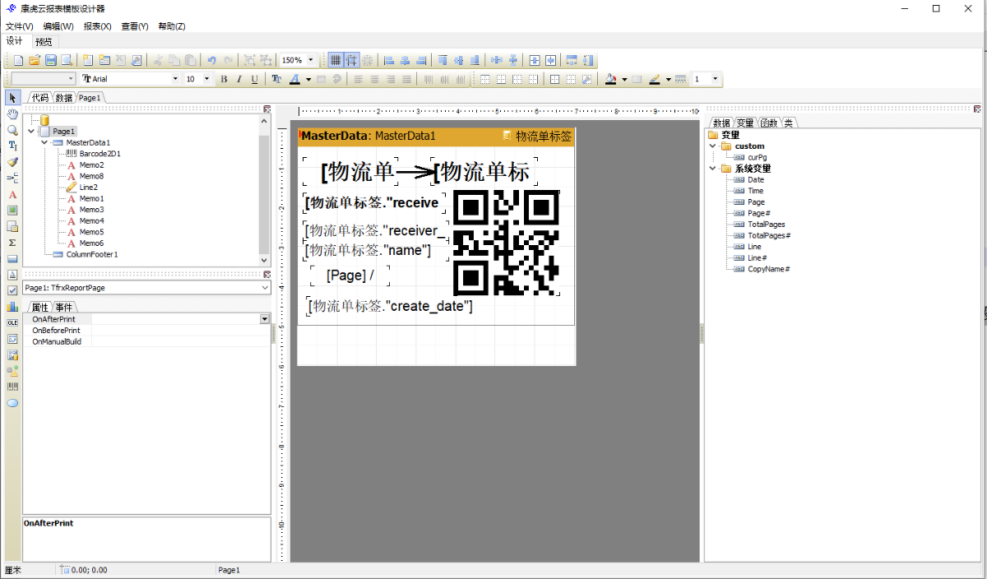Select ColumnFooter1 in the report tree
The width and height of the screenshot is (987, 579).
[92, 254]
